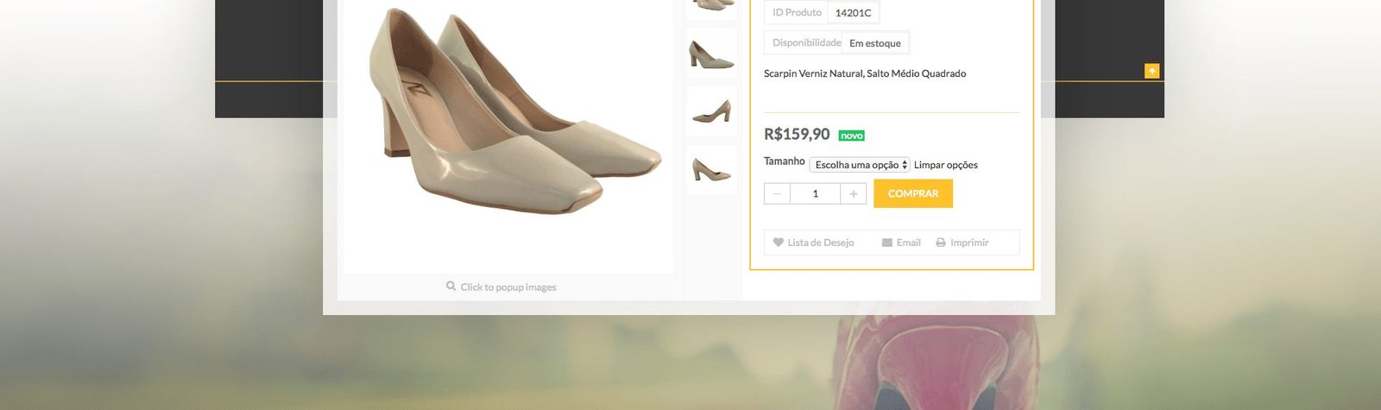Select the second shoe thumbnail, the side view
The image size is (1381, 410).
[x=711, y=54]
